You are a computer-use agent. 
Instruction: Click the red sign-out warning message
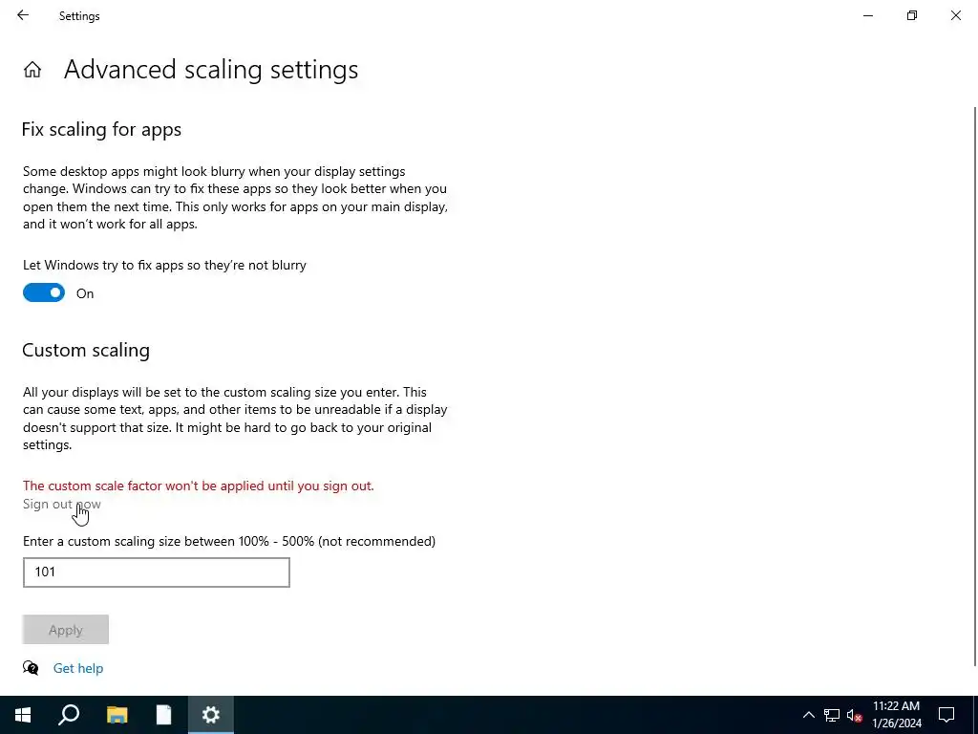(x=199, y=486)
